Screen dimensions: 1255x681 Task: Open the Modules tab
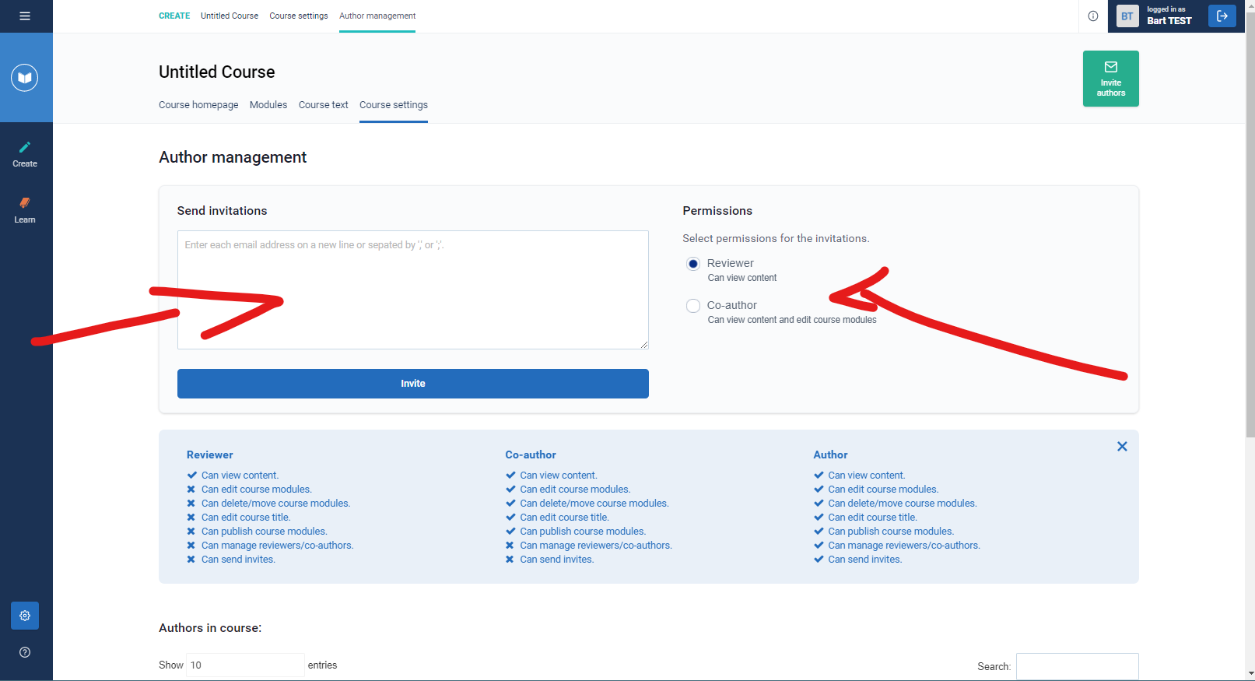(x=268, y=105)
